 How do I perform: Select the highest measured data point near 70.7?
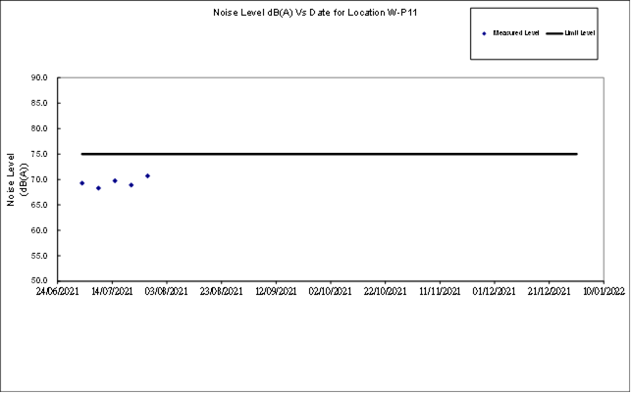coord(147,176)
